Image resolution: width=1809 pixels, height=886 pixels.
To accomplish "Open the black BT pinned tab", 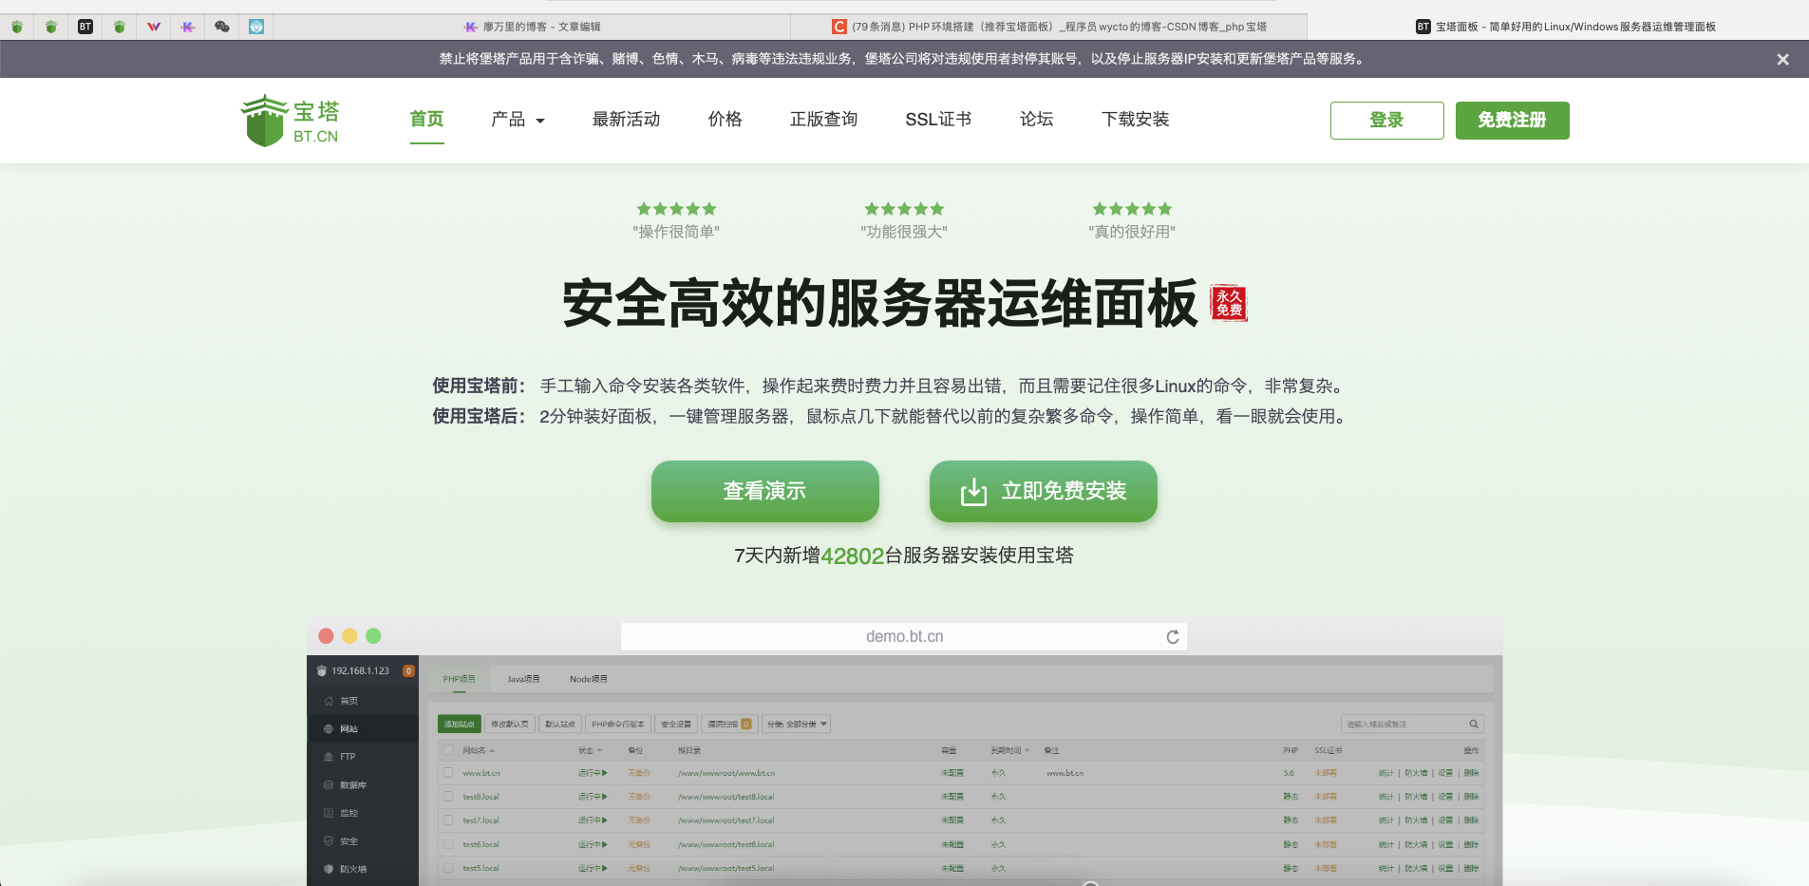I will click(85, 27).
